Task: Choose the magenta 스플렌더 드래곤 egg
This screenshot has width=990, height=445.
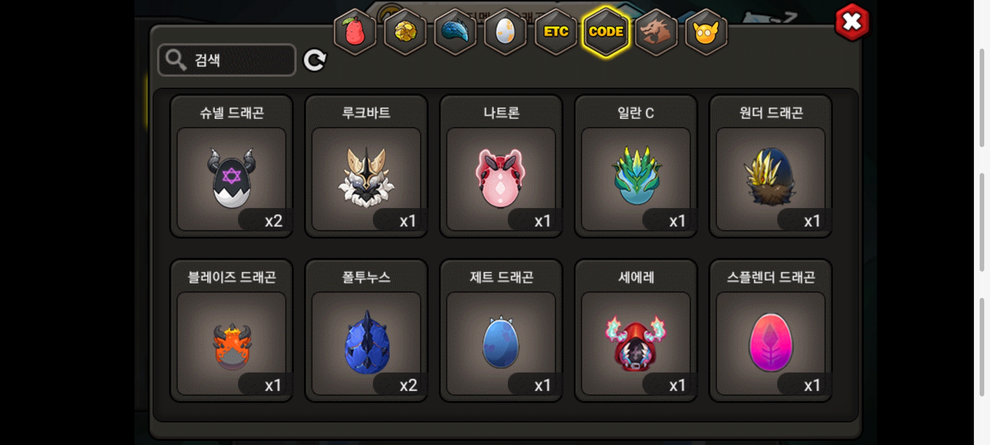Action: [x=771, y=330]
